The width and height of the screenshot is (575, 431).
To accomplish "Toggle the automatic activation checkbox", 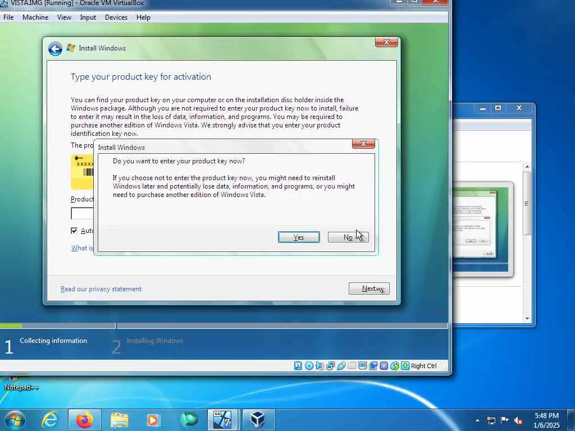I will (x=74, y=231).
